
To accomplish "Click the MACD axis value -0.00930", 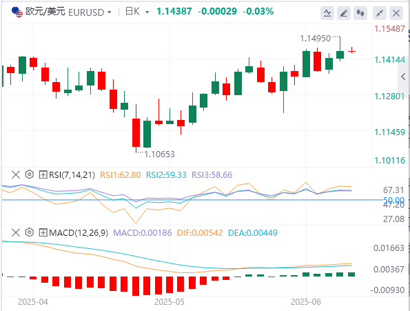I will [x=387, y=290].
